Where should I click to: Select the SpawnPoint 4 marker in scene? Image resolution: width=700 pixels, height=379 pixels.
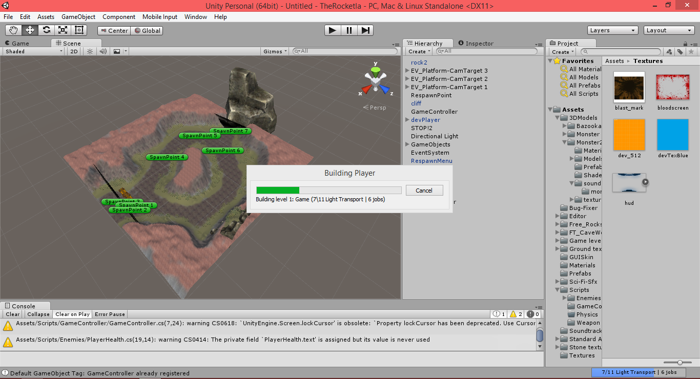167,157
